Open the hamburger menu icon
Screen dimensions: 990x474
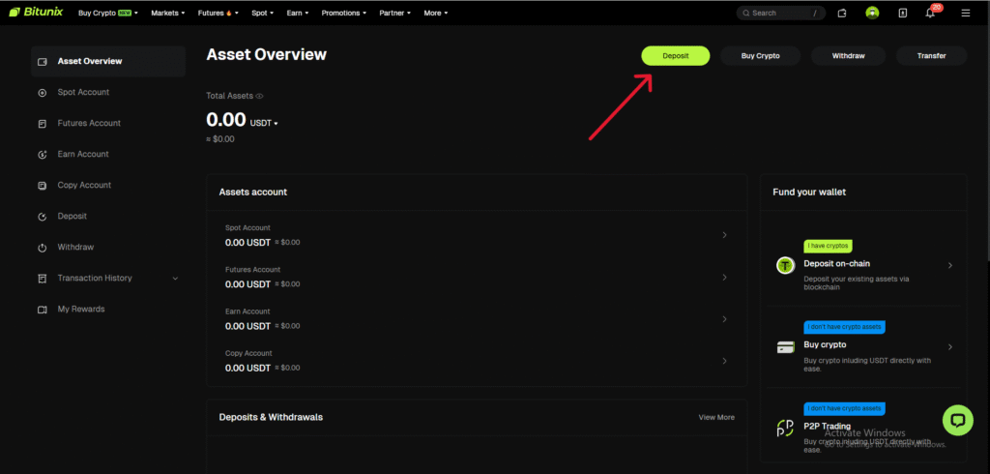coord(965,14)
